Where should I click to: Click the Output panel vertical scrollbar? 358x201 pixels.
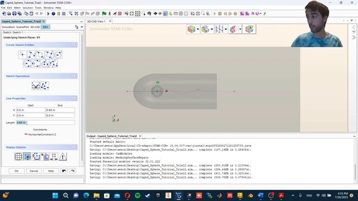click(x=355, y=172)
